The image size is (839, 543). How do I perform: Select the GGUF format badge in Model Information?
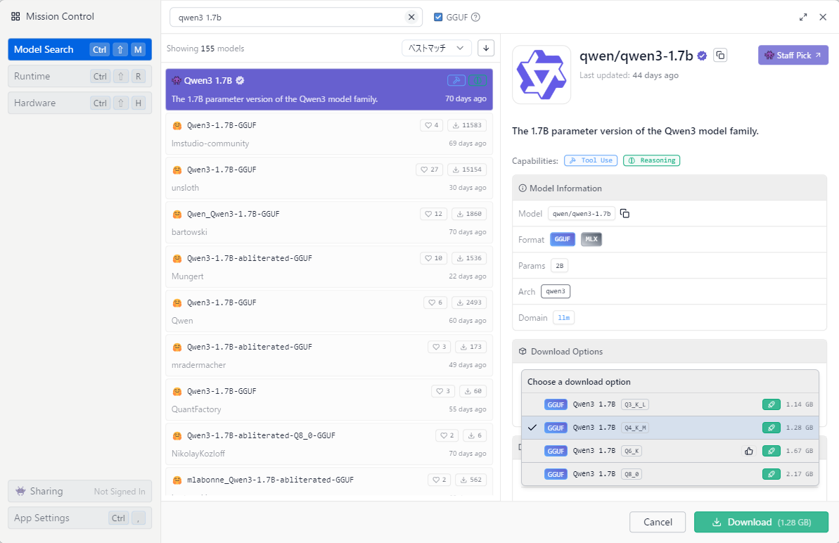(563, 239)
